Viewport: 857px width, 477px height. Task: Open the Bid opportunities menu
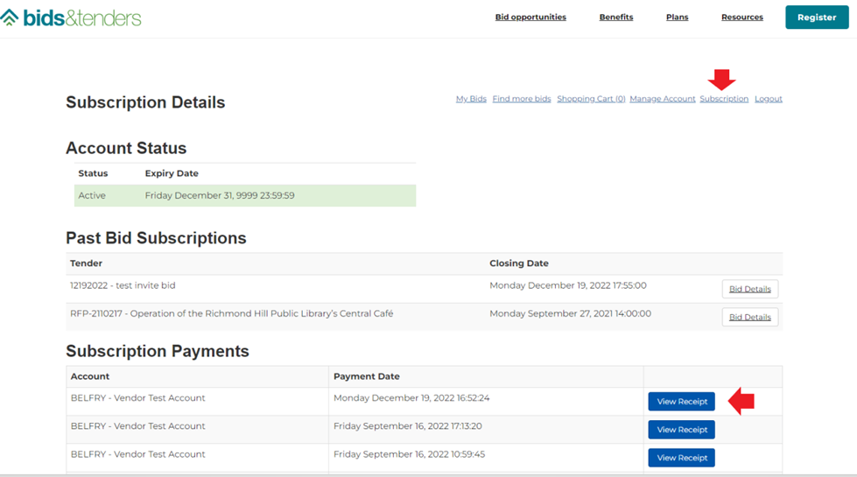click(x=530, y=17)
